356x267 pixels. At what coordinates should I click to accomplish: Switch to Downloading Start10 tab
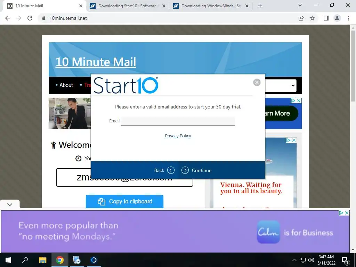tap(127, 6)
